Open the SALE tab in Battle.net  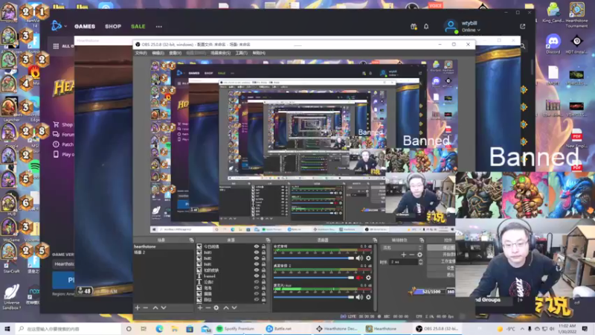point(138,27)
